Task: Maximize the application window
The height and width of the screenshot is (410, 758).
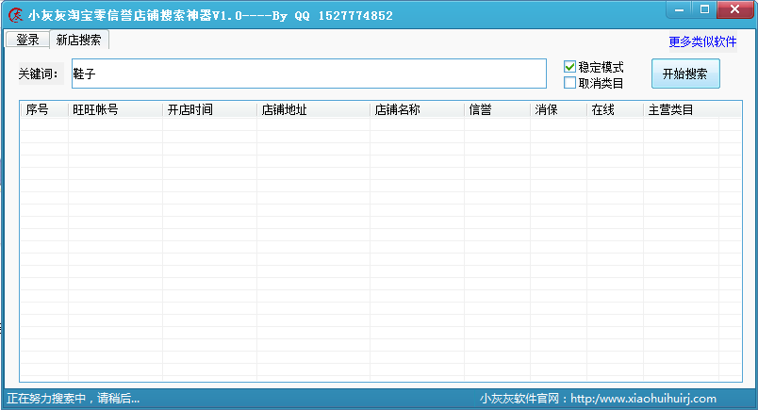Action: (704, 9)
